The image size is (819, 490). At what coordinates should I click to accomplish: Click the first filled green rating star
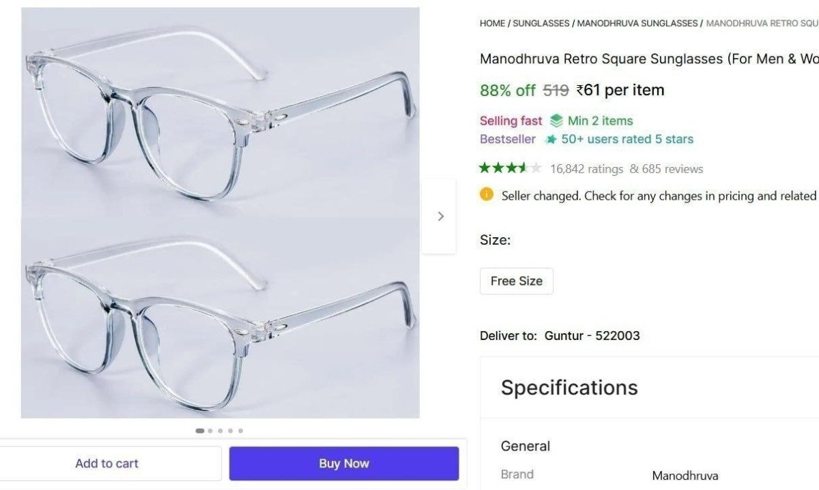tap(483, 168)
